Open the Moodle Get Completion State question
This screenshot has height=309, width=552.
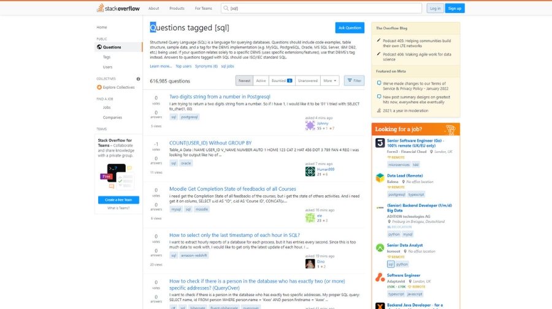point(232,189)
